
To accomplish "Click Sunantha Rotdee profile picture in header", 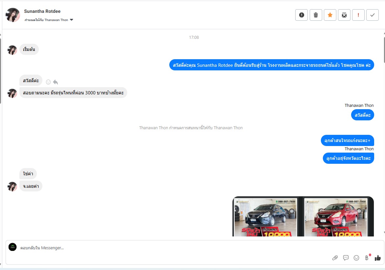I will click(x=12, y=15).
